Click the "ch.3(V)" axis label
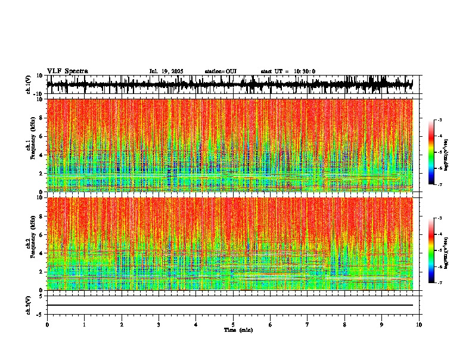The height and width of the screenshot is (364, 472). click(x=29, y=305)
